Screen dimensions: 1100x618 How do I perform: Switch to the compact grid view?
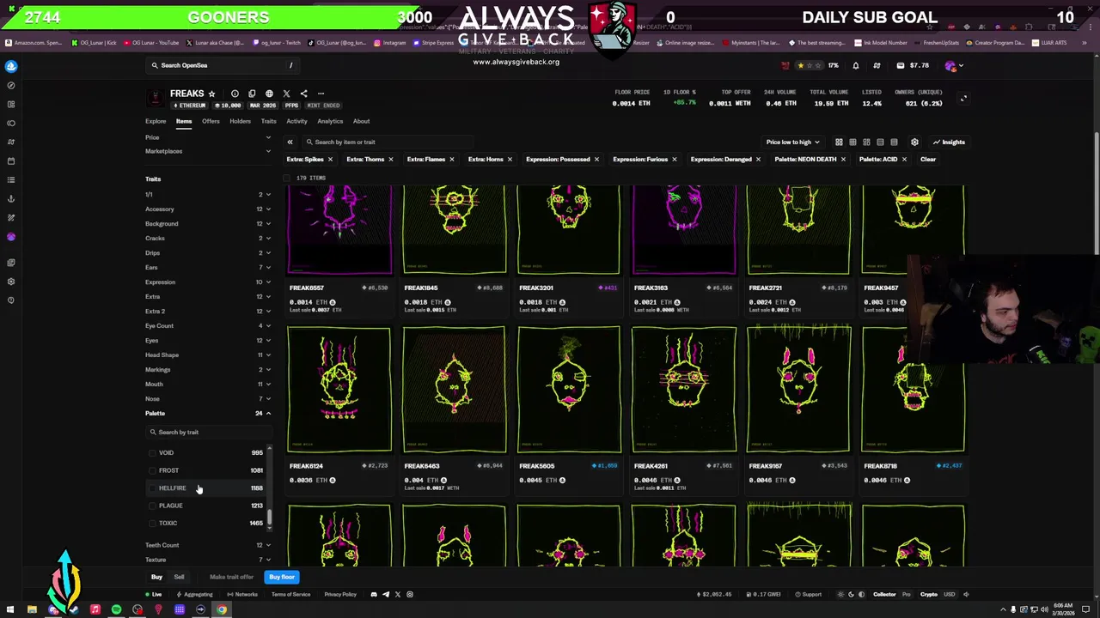852,142
